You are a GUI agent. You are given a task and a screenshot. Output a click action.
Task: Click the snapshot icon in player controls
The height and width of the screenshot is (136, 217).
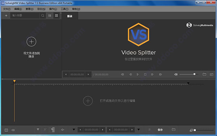click(x=212, y=75)
